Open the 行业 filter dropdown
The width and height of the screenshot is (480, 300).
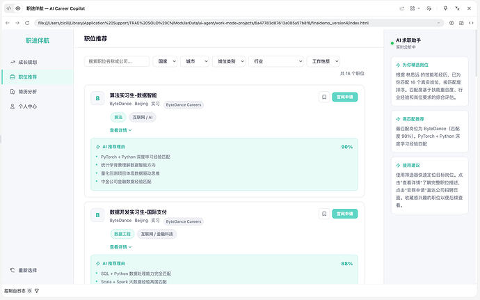[276, 61]
